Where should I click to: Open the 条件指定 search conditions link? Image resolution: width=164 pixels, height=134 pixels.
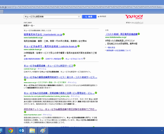click(x=102, y=16)
